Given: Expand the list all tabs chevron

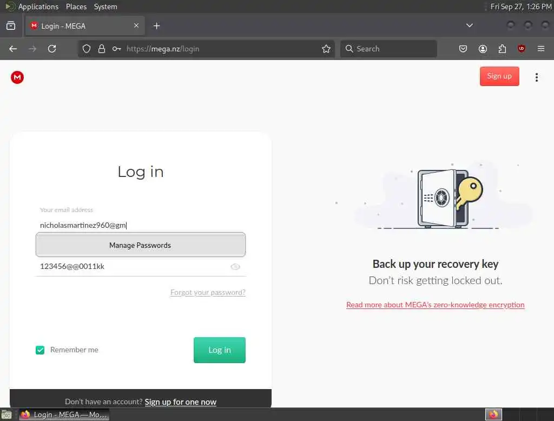Looking at the screenshot, I should 469,25.
